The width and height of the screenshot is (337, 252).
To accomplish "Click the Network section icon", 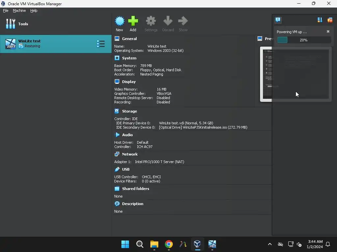I will pos(117,154).
